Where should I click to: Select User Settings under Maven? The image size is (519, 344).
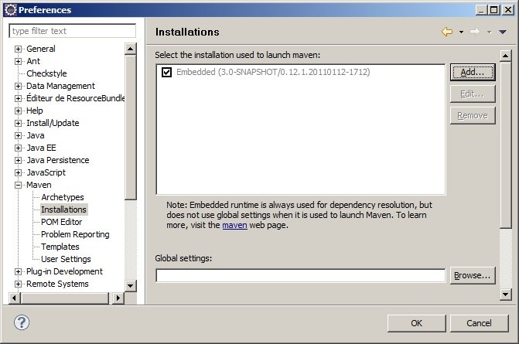(x=66, y=259)
